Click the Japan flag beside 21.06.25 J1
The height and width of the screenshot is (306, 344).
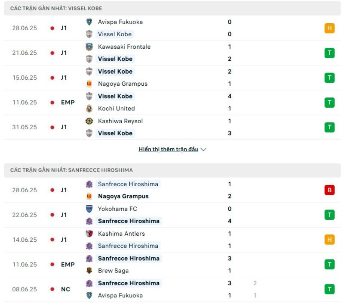point(52,53)
